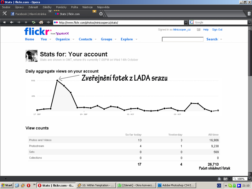Expand the address bar history dropdown
Viewport: 252px width, 189px height.
[186, 23]
